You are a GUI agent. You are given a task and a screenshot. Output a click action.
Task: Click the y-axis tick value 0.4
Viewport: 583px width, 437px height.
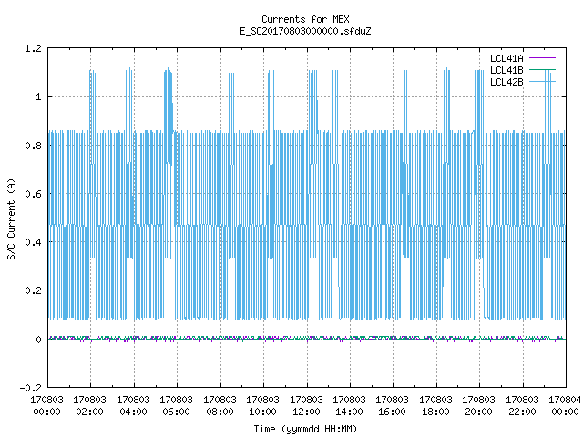pos(33,242)
